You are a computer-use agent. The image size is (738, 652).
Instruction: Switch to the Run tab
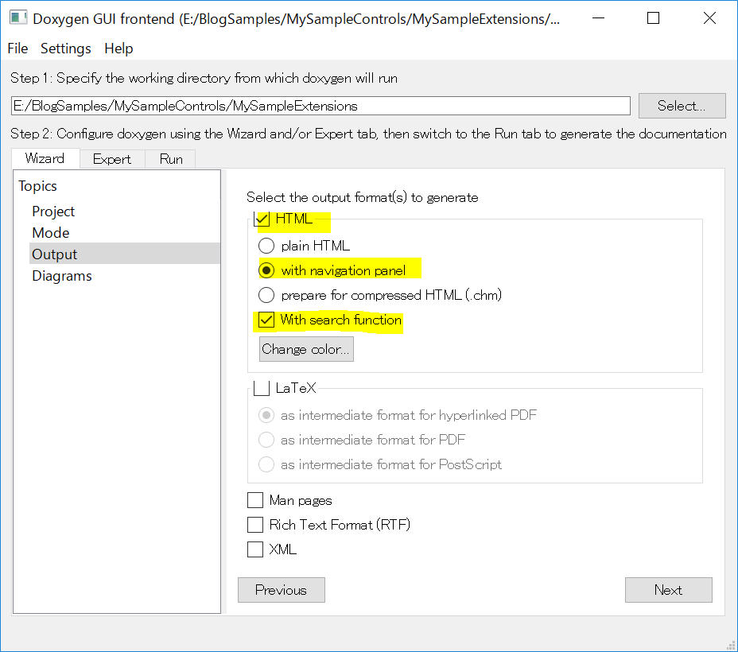coord(171,159)
